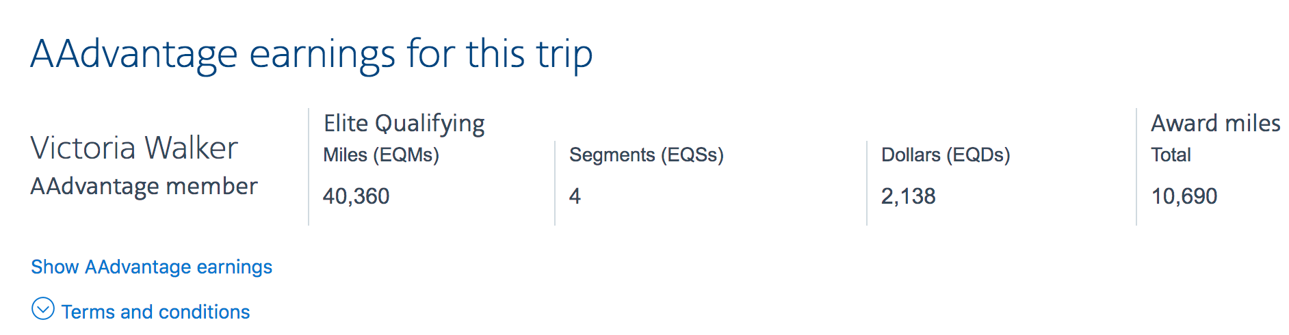This screenshot has width=1289, height=335.
Task: Open the Show AAdvantage earnings link
Action: 151,267
